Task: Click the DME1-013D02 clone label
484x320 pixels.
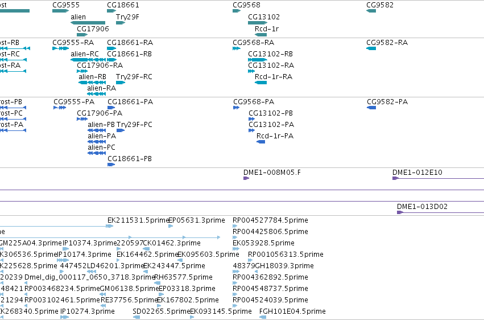Action: point(422,206)
